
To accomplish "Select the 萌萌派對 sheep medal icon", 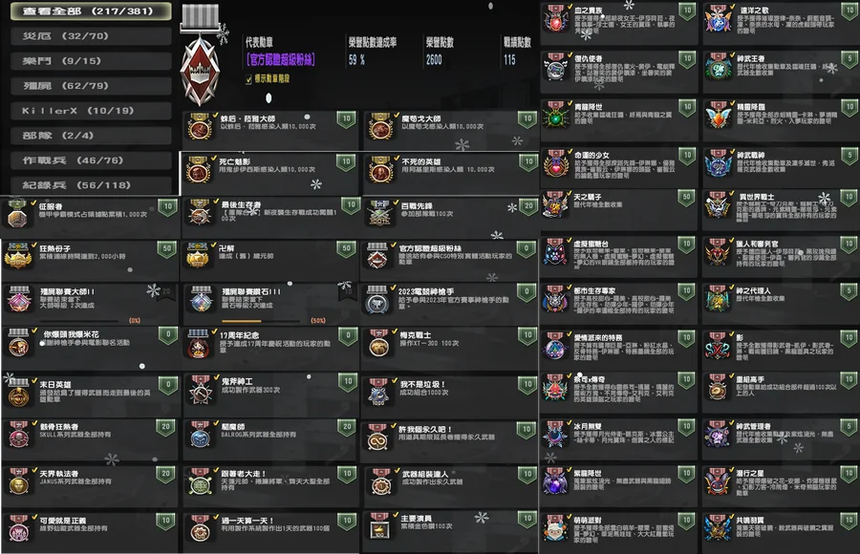I will [x=555, y=527].
